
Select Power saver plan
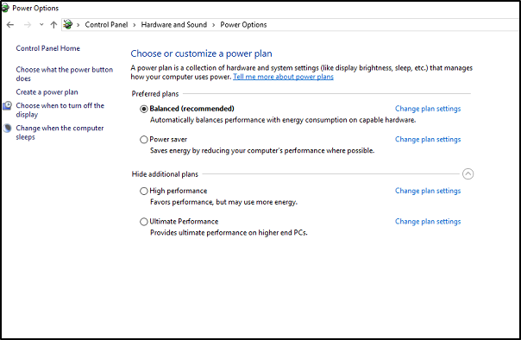click(x=143, y=139)
